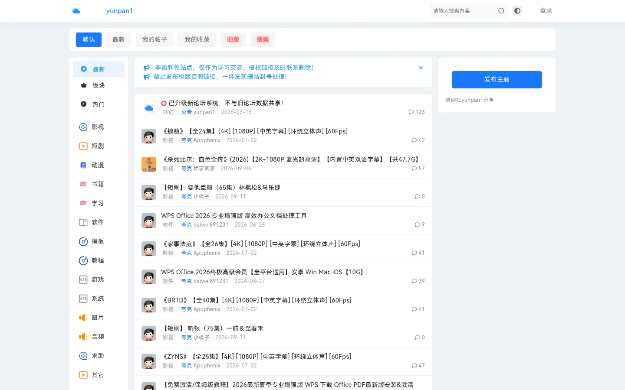Dismiss the announcement banner
Screen dimensions: 625x390
[x=421, y=68]
